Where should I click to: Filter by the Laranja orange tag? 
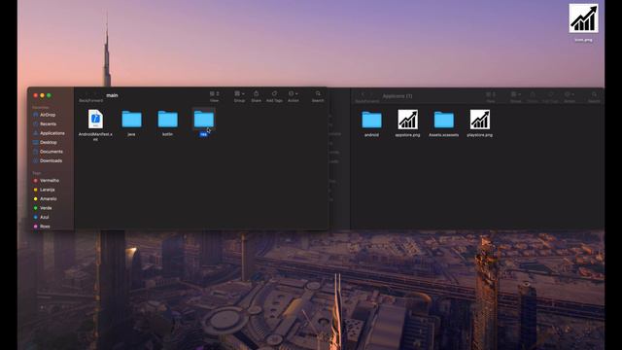point(44,190)
